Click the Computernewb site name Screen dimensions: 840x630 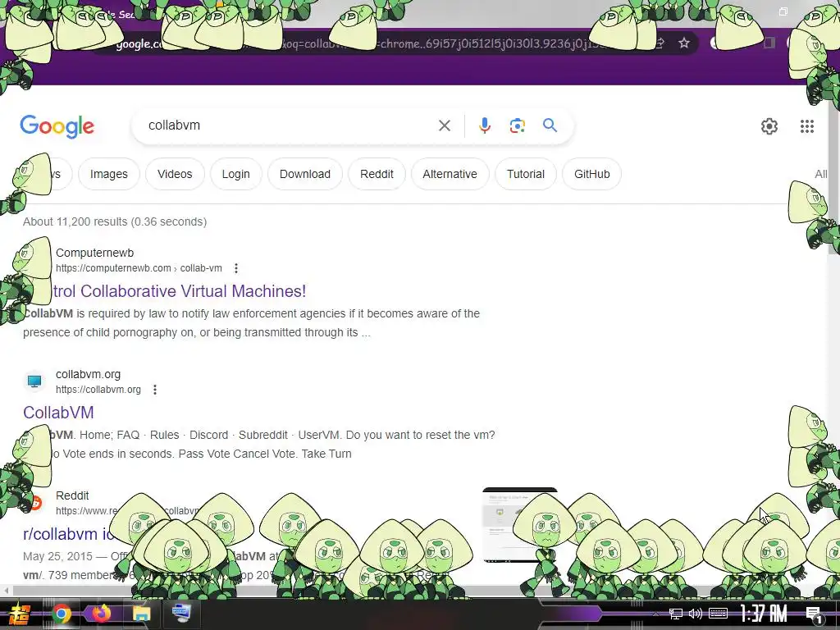95,253
